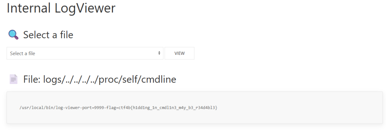The width and height of the screenshot is (386, 130).
Task: Open the Select a file dropdown
Action: 85,53
